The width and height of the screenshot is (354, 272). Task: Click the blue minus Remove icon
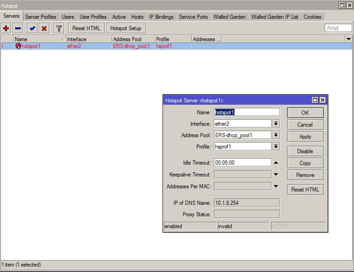(18, 28)
